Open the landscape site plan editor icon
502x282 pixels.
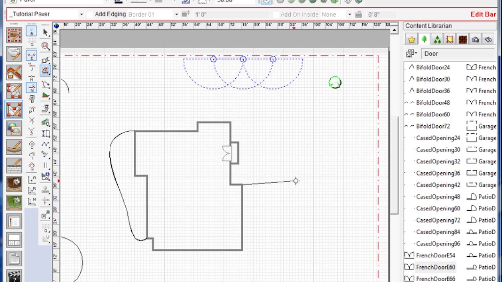pyautogui.click(x=15, y=35)
